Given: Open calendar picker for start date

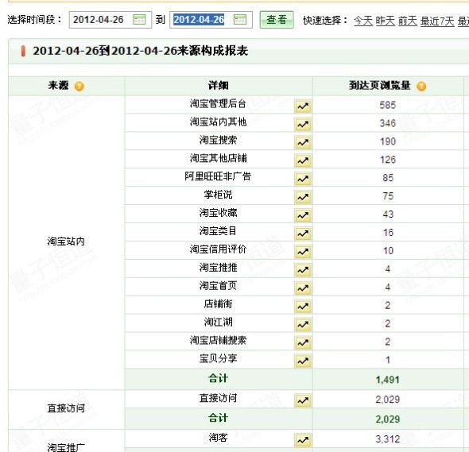Looking at the screenshot, I should [139, 20].
